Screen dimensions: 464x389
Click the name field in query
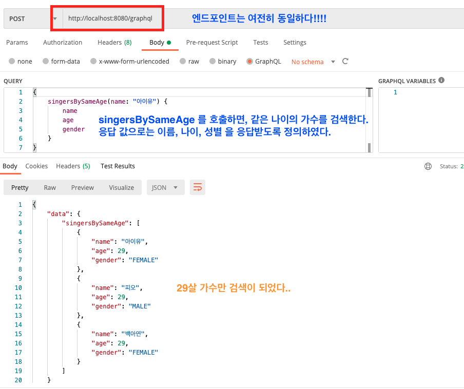pos(70,111)
